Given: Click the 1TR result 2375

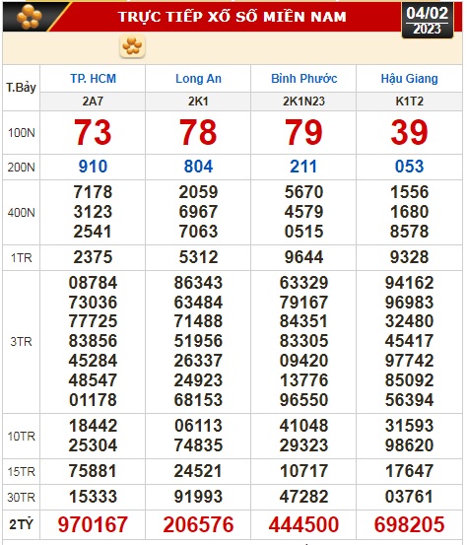Looking at the screenshot, I should [93, 257].
